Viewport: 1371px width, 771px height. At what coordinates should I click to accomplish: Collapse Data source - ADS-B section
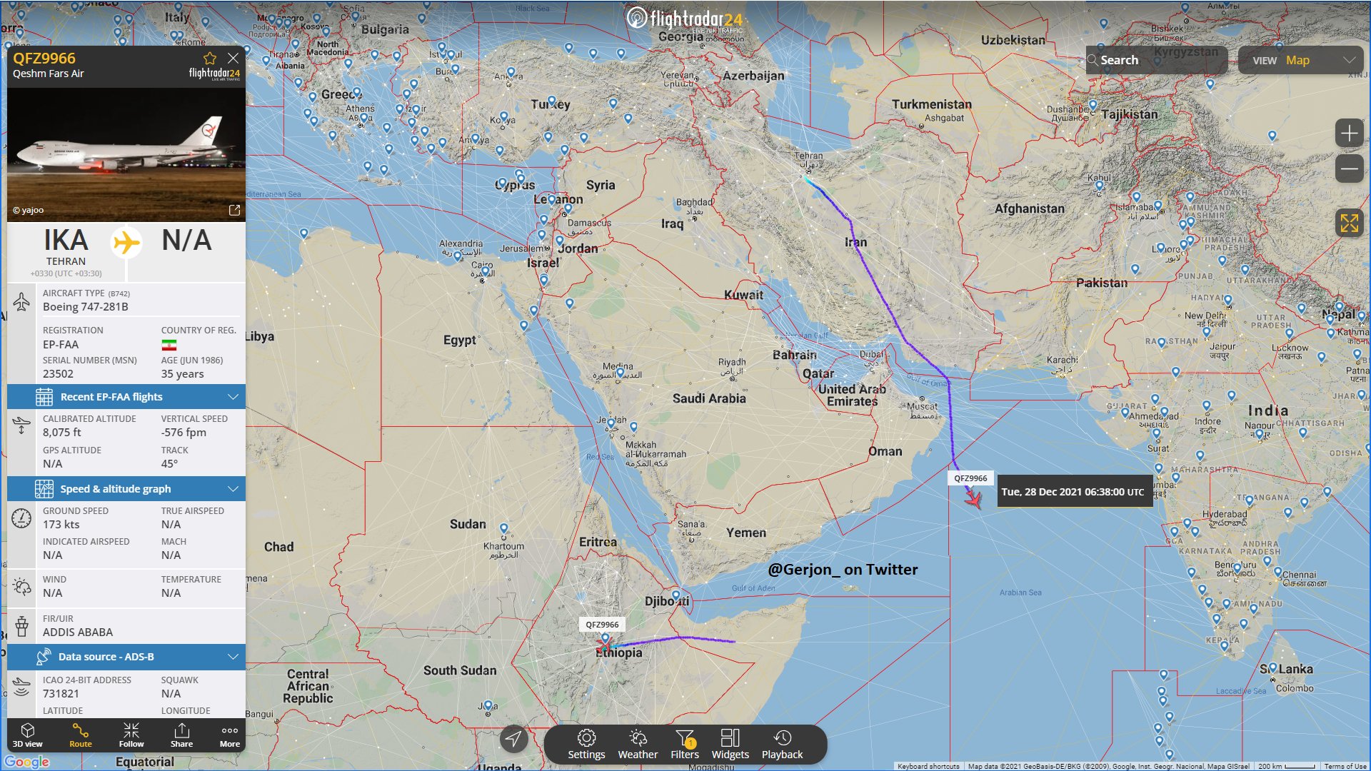(126, 656)
